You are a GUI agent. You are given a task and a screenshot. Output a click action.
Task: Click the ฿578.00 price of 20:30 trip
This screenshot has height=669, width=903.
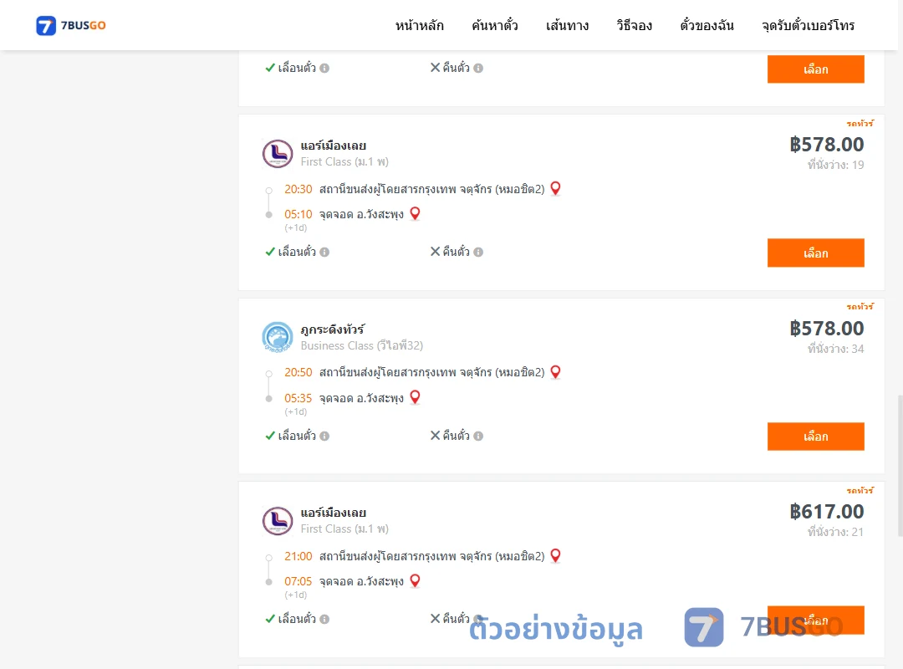[x=826, y=144]
